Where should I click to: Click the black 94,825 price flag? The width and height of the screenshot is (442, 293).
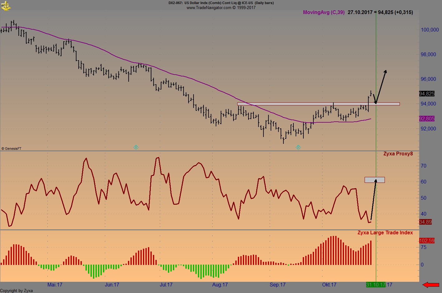[x=427, y=94]
